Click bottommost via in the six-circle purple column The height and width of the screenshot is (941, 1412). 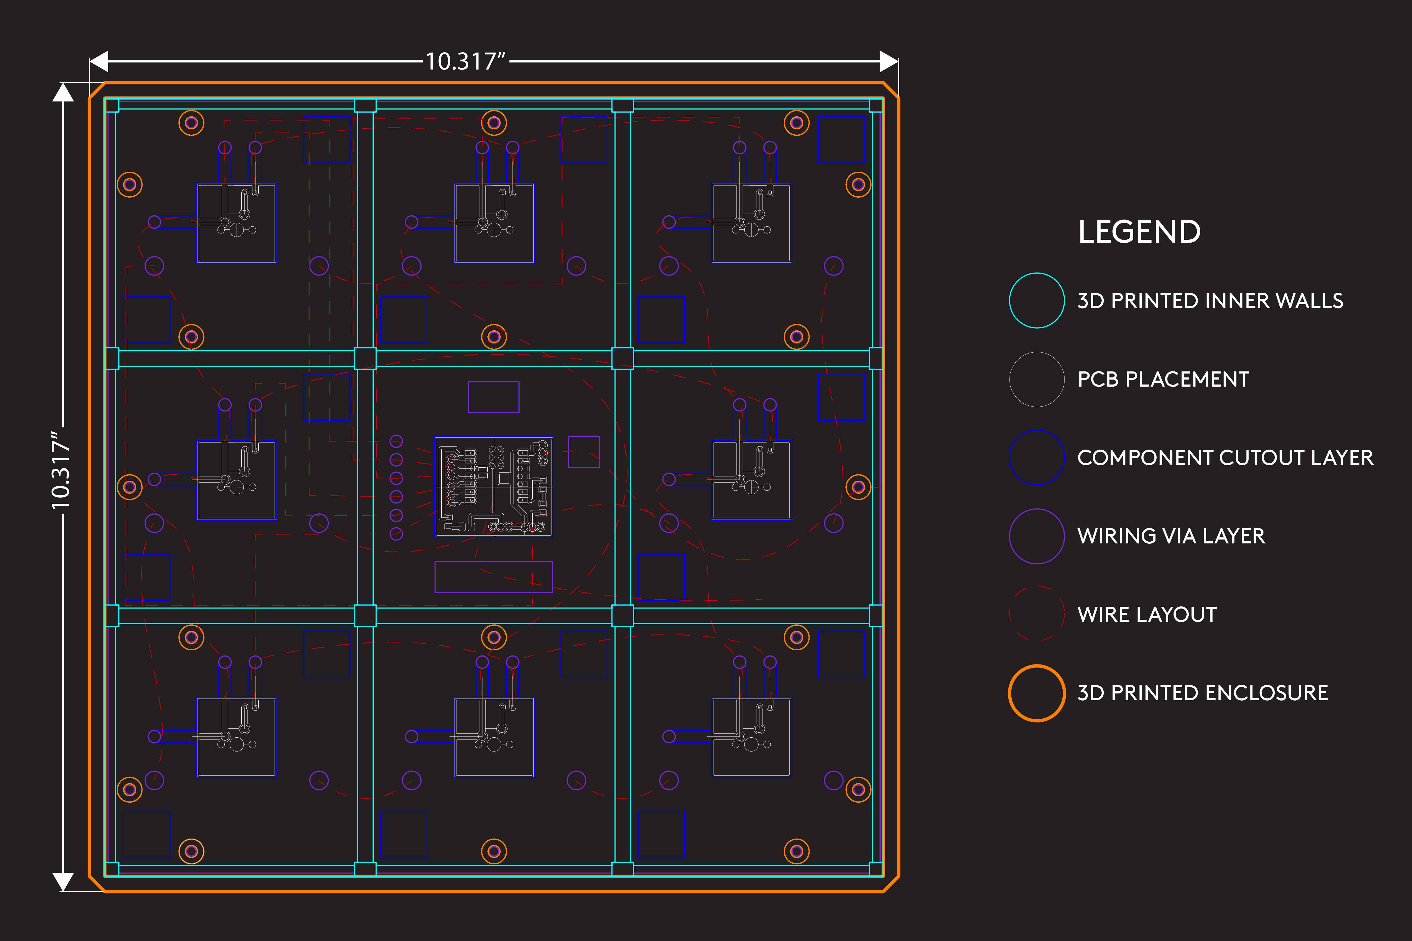click(396, 533)
